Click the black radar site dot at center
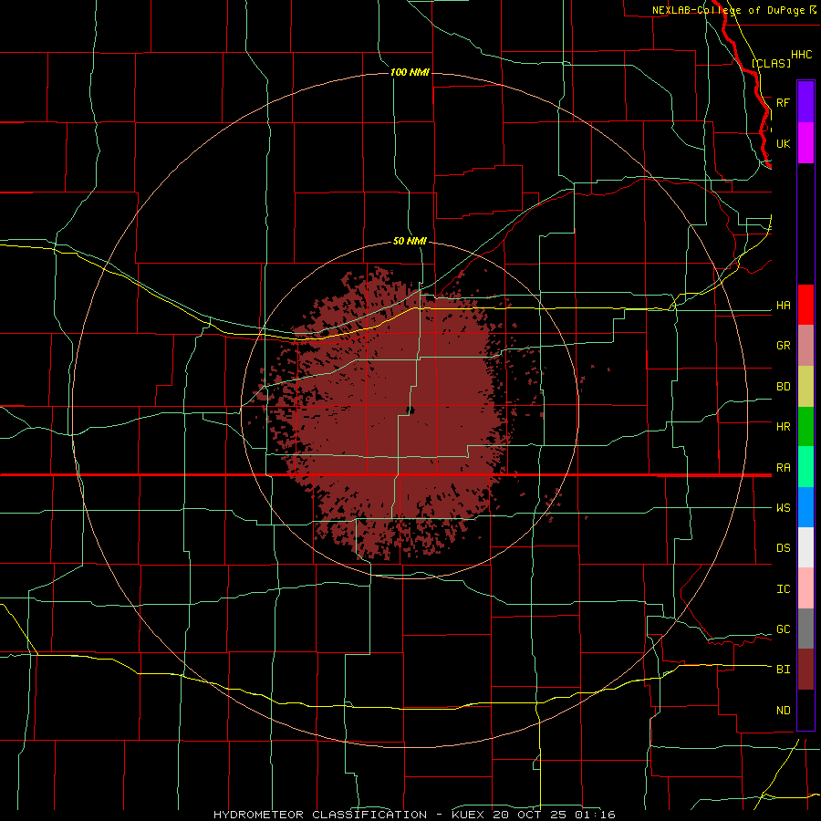This screenshot has height=821, width=821. [x=410, y=410]
